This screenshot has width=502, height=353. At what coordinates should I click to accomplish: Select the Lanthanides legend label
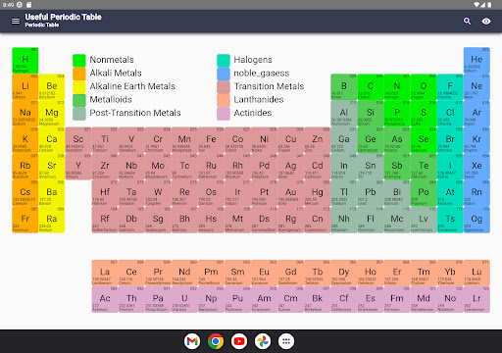pyautogui.click(x=259, y=99)
